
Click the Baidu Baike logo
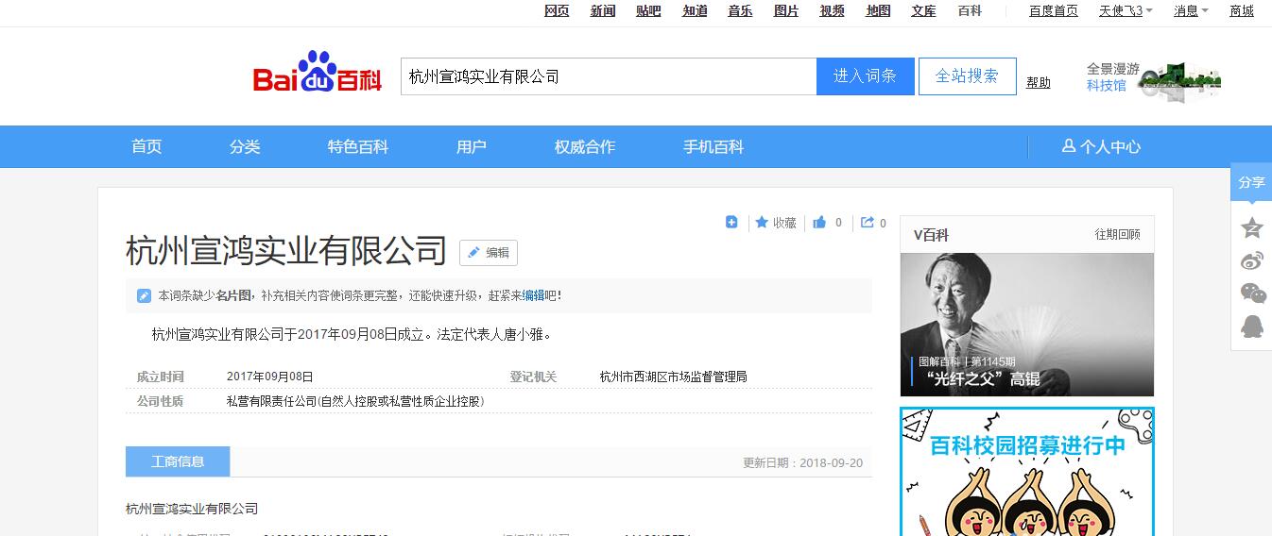(x=318, y=73)
